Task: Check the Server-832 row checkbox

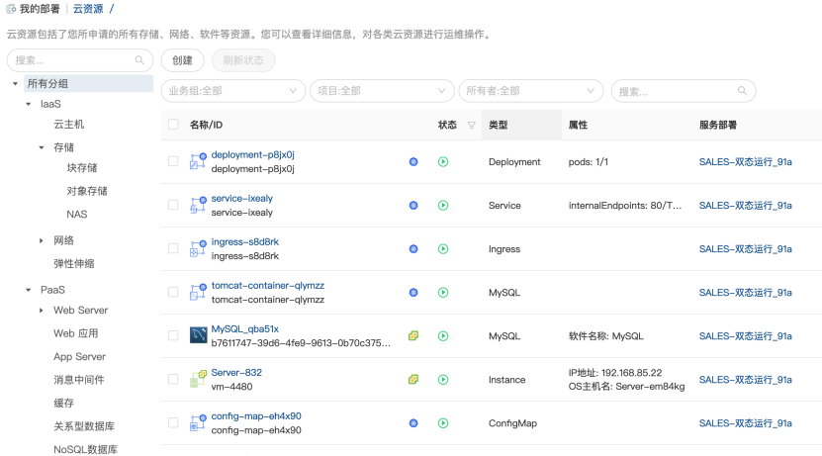Action: [x=173, y=379]
